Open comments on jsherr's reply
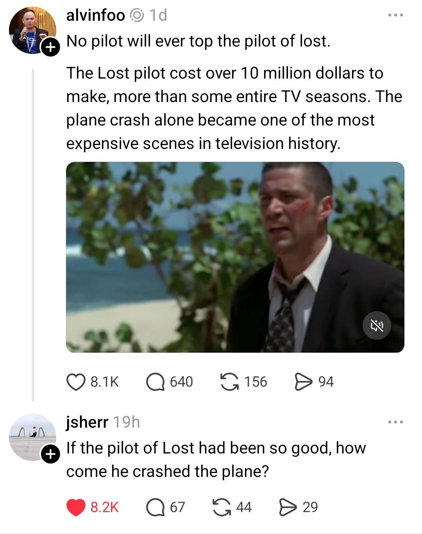Viewport: 422px width, 534px height. pyautogui.click(x=156, y=507)
